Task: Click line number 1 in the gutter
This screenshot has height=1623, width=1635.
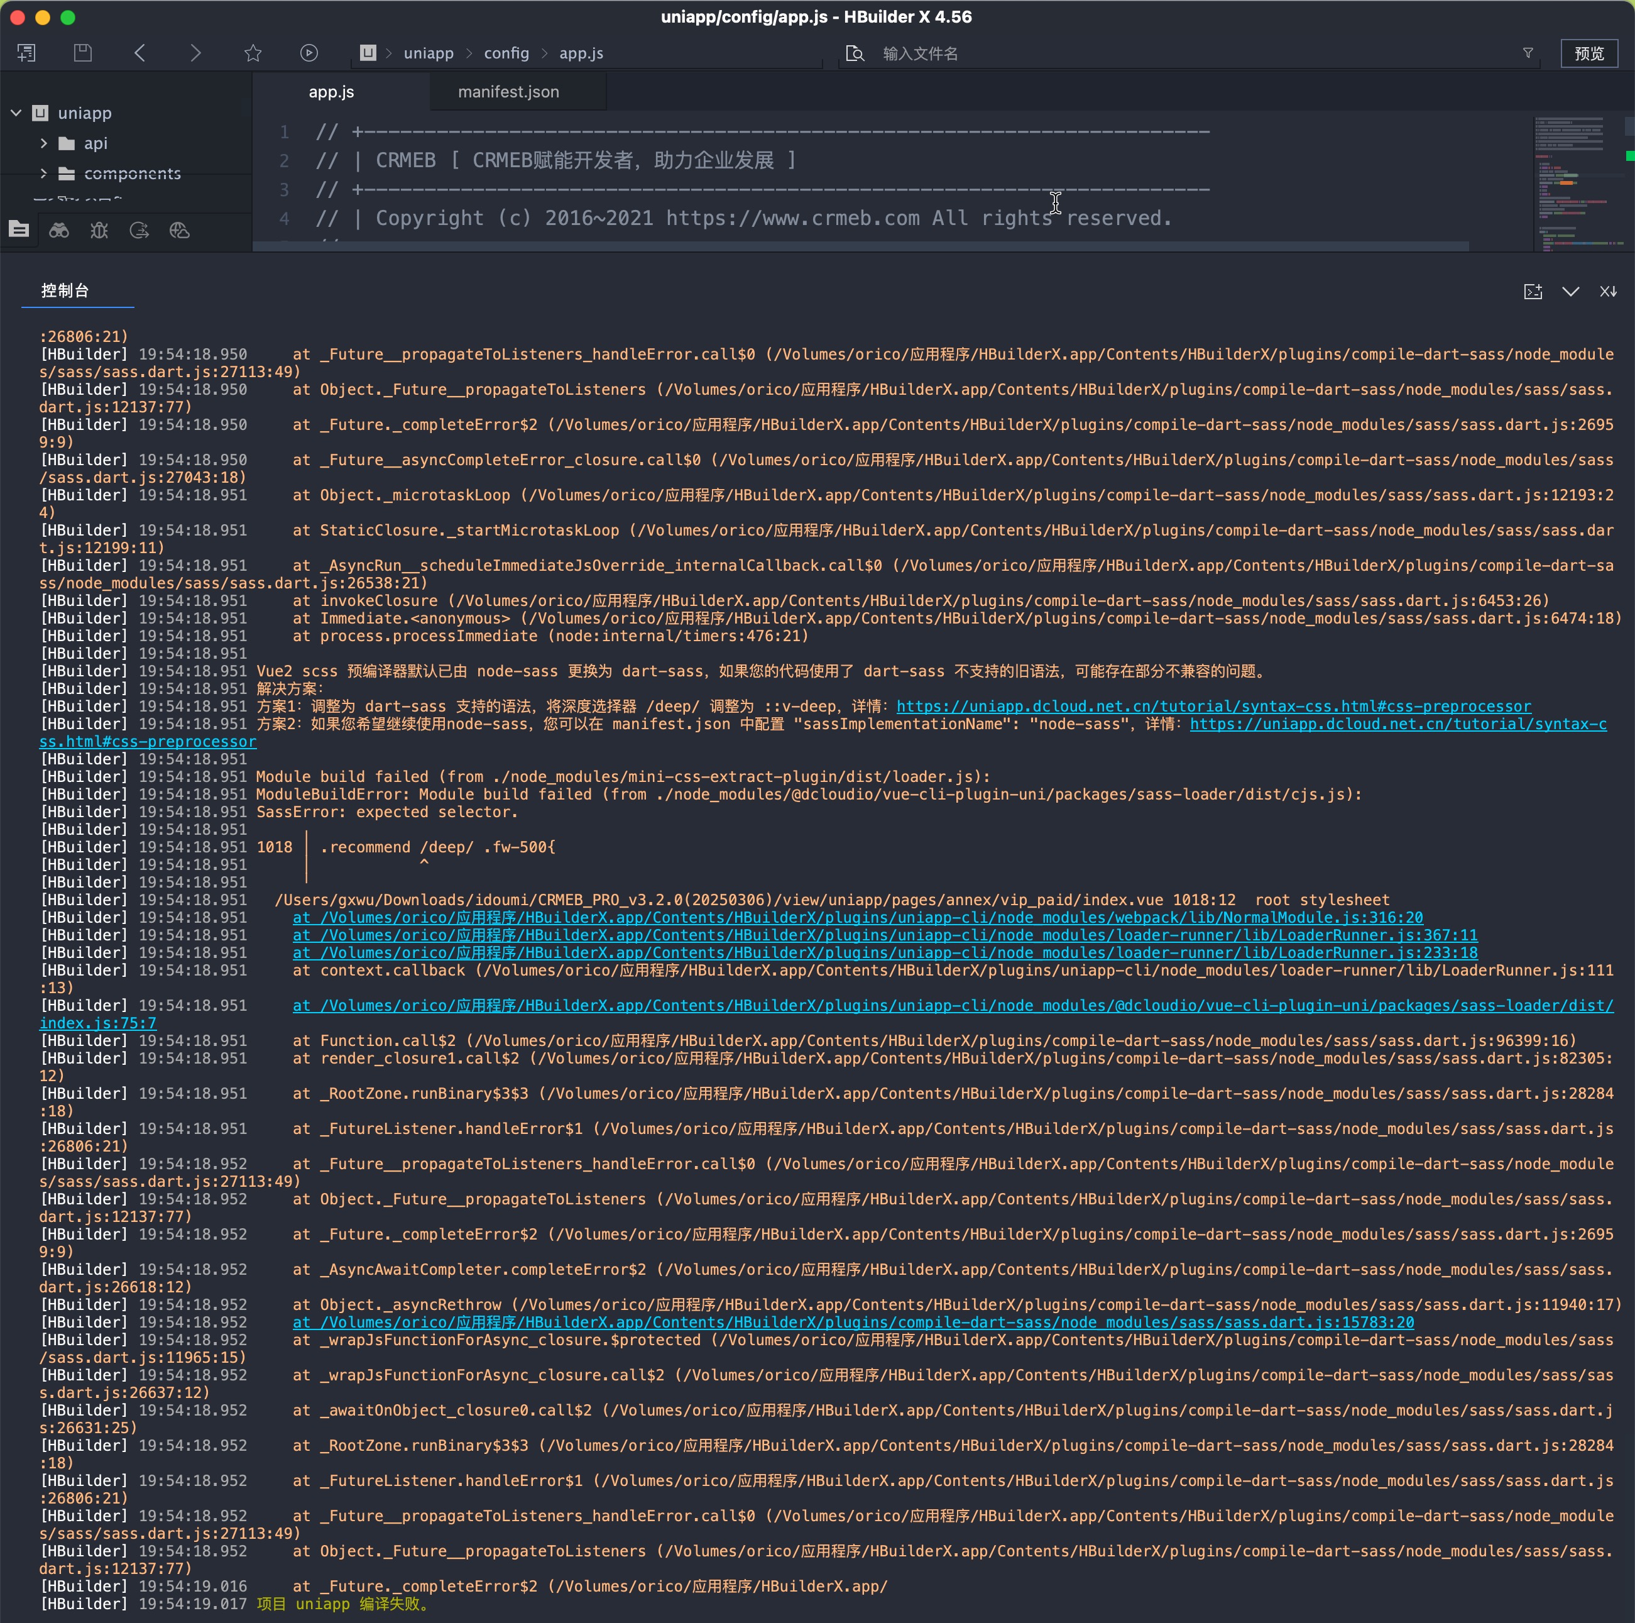Action: point(285,132)
